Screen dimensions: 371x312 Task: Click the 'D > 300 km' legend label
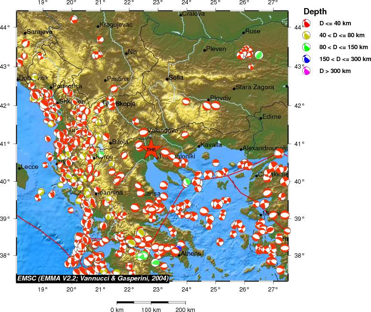click(335, 71)
